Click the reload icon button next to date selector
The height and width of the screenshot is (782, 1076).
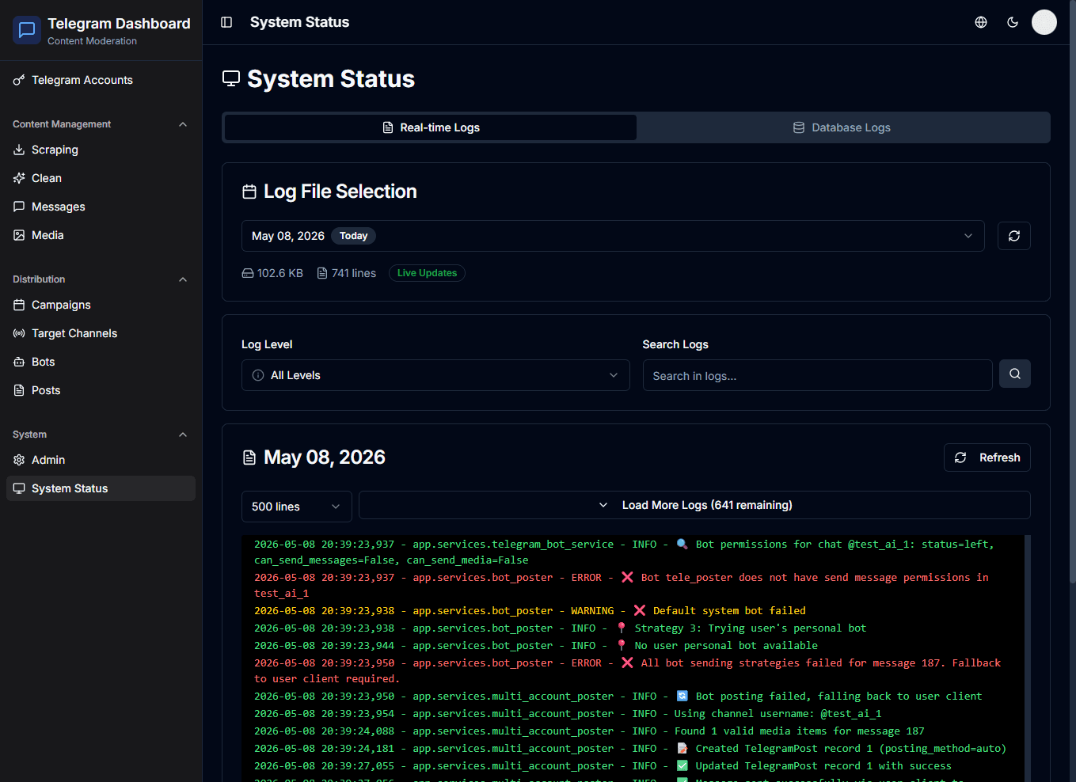click(1014, 236)
